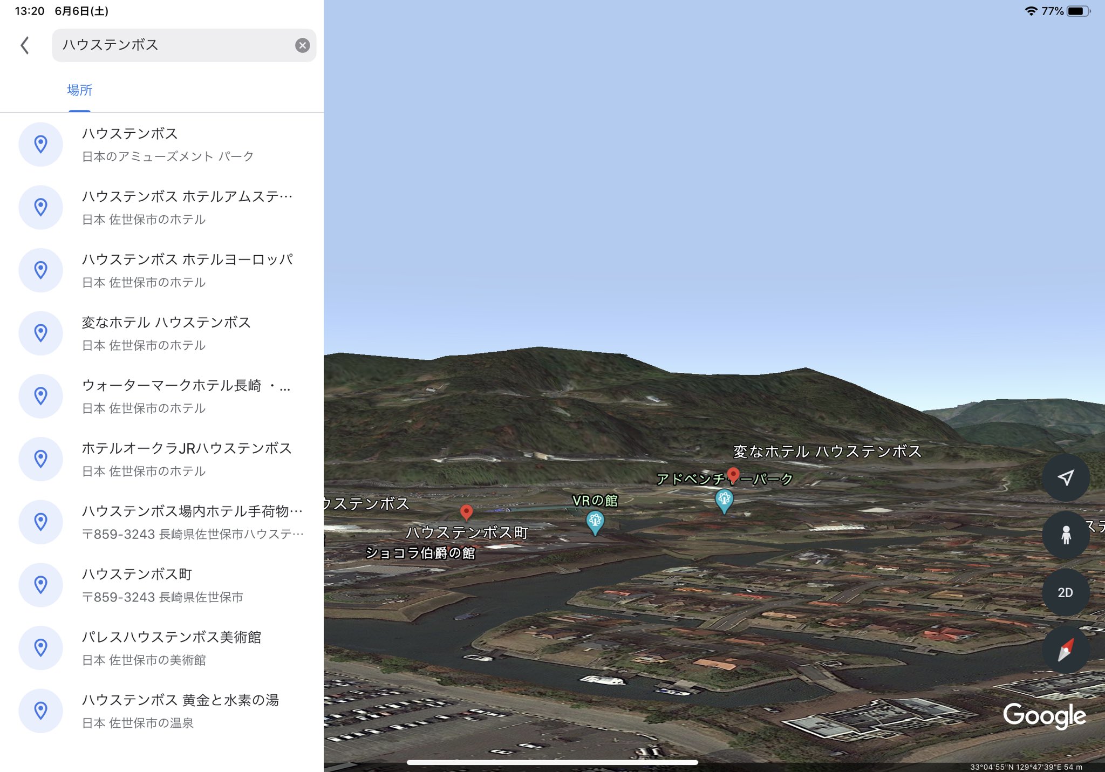Open ウォーターマークホテル長崎 result

(162, 396)
